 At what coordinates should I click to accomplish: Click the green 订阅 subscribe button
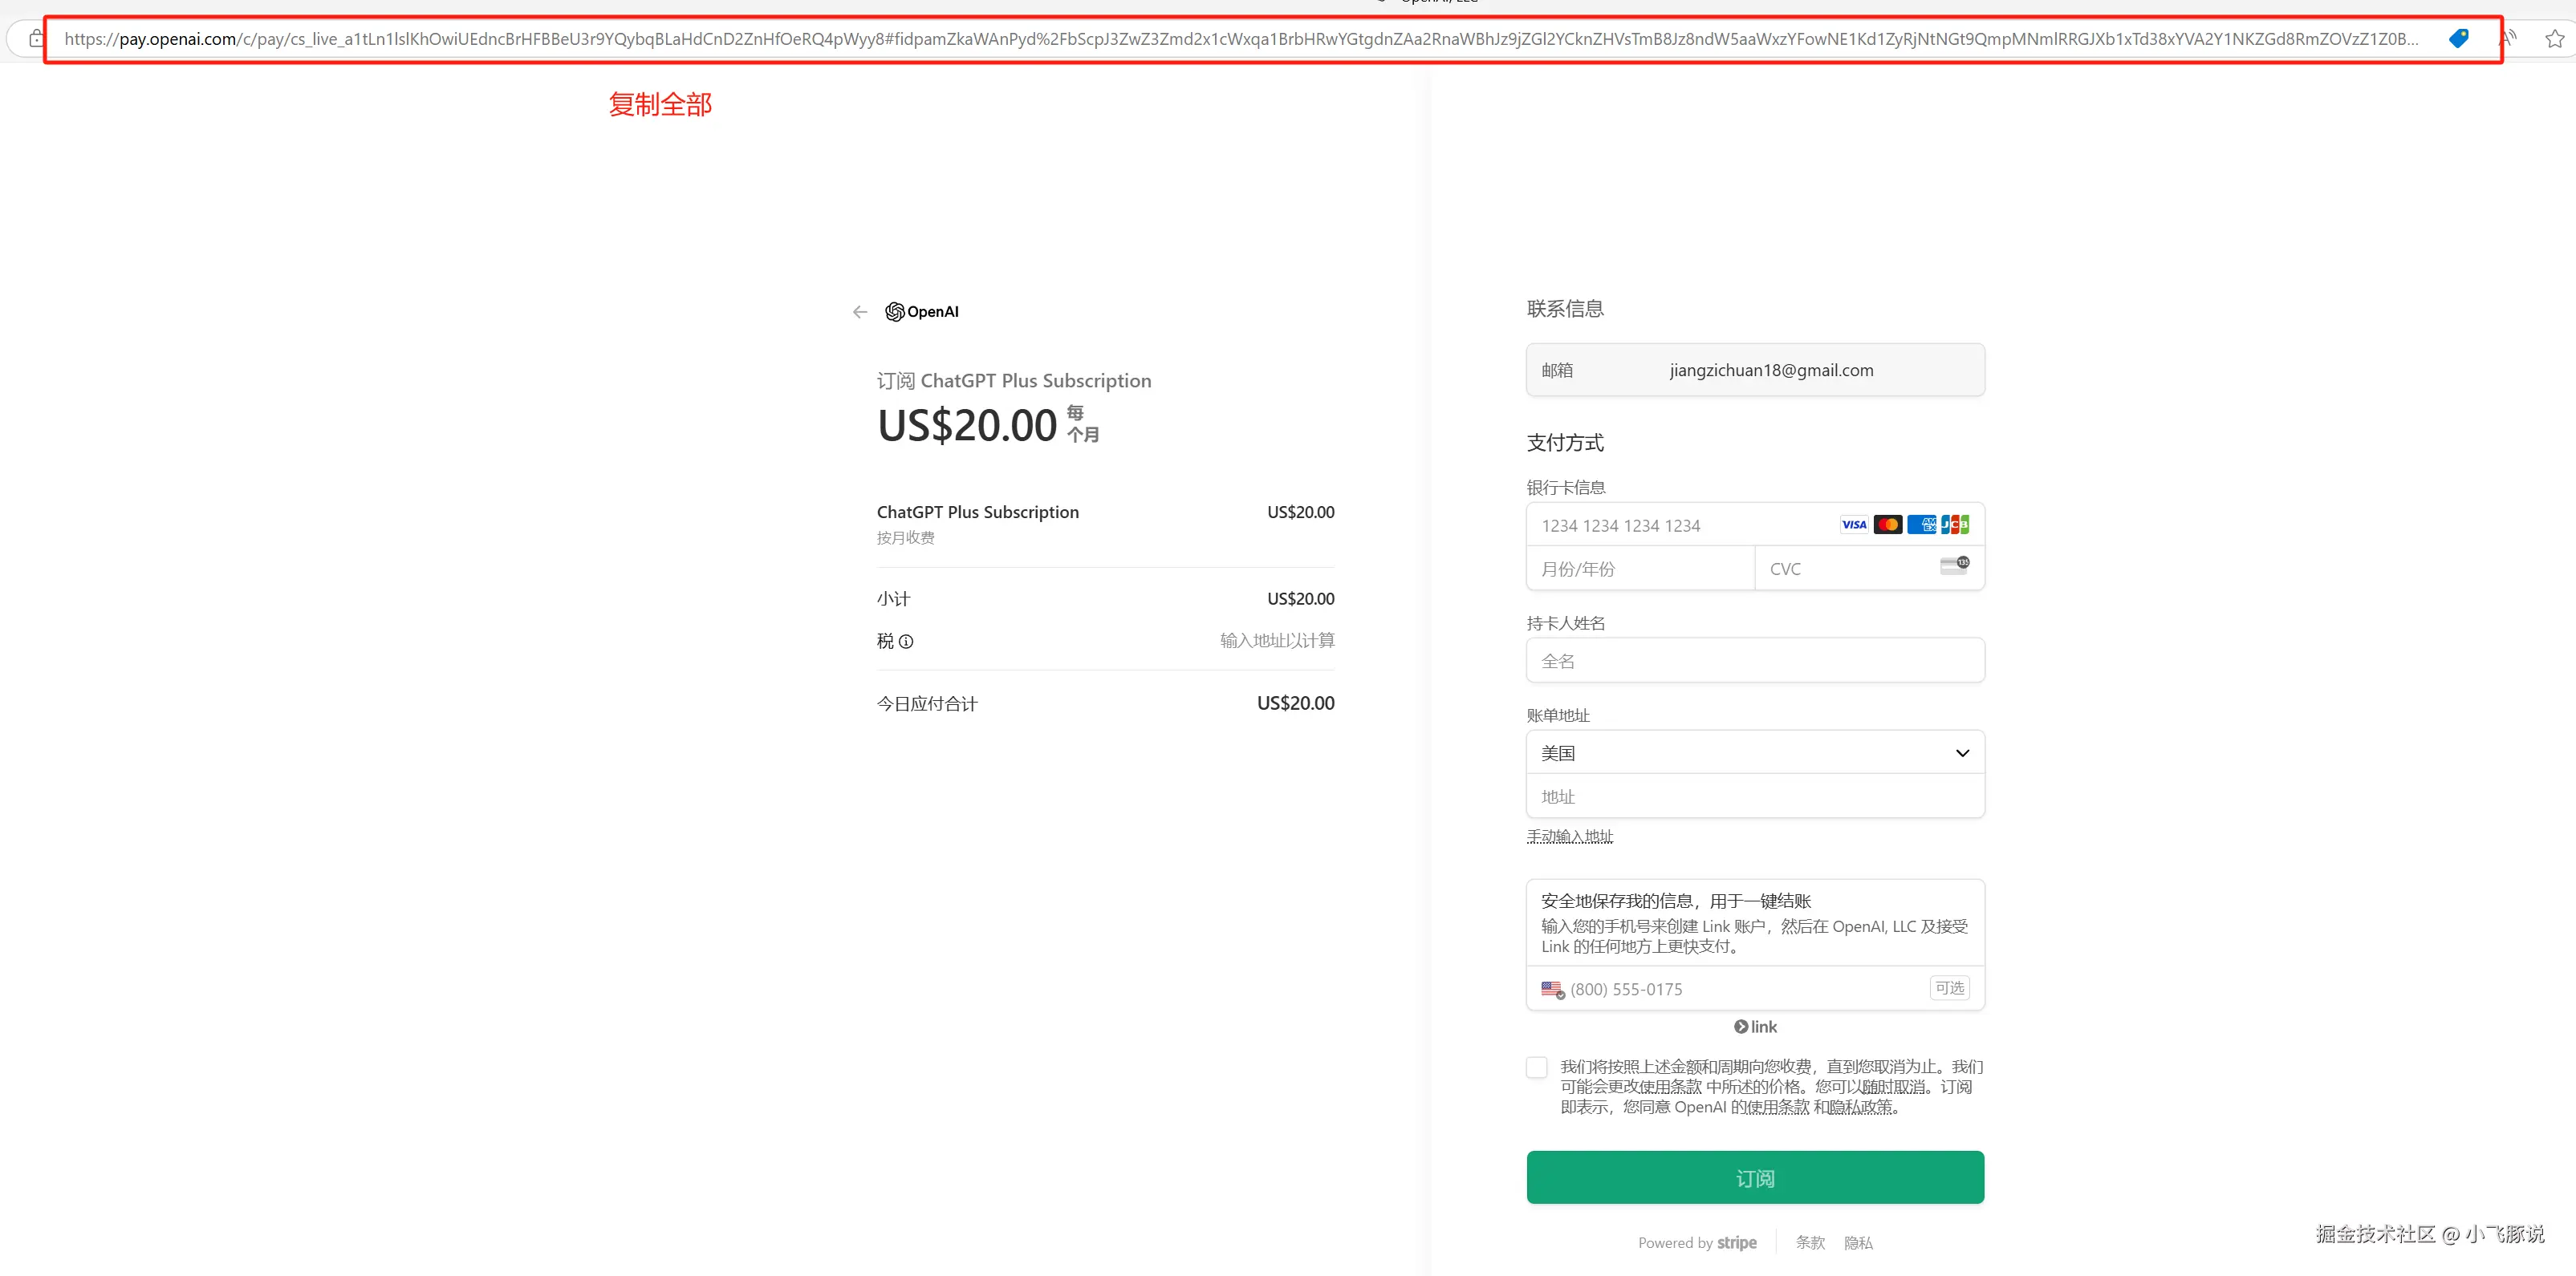(1755, 1178)
